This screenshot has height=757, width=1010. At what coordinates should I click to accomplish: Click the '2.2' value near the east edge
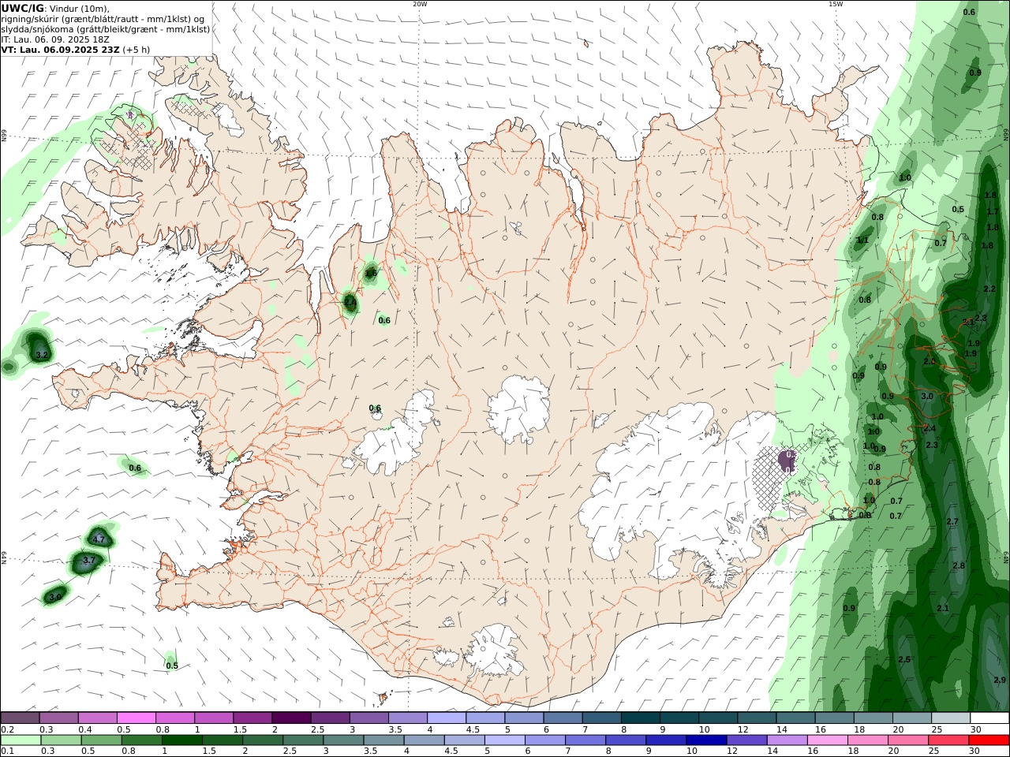click(990, 289)
